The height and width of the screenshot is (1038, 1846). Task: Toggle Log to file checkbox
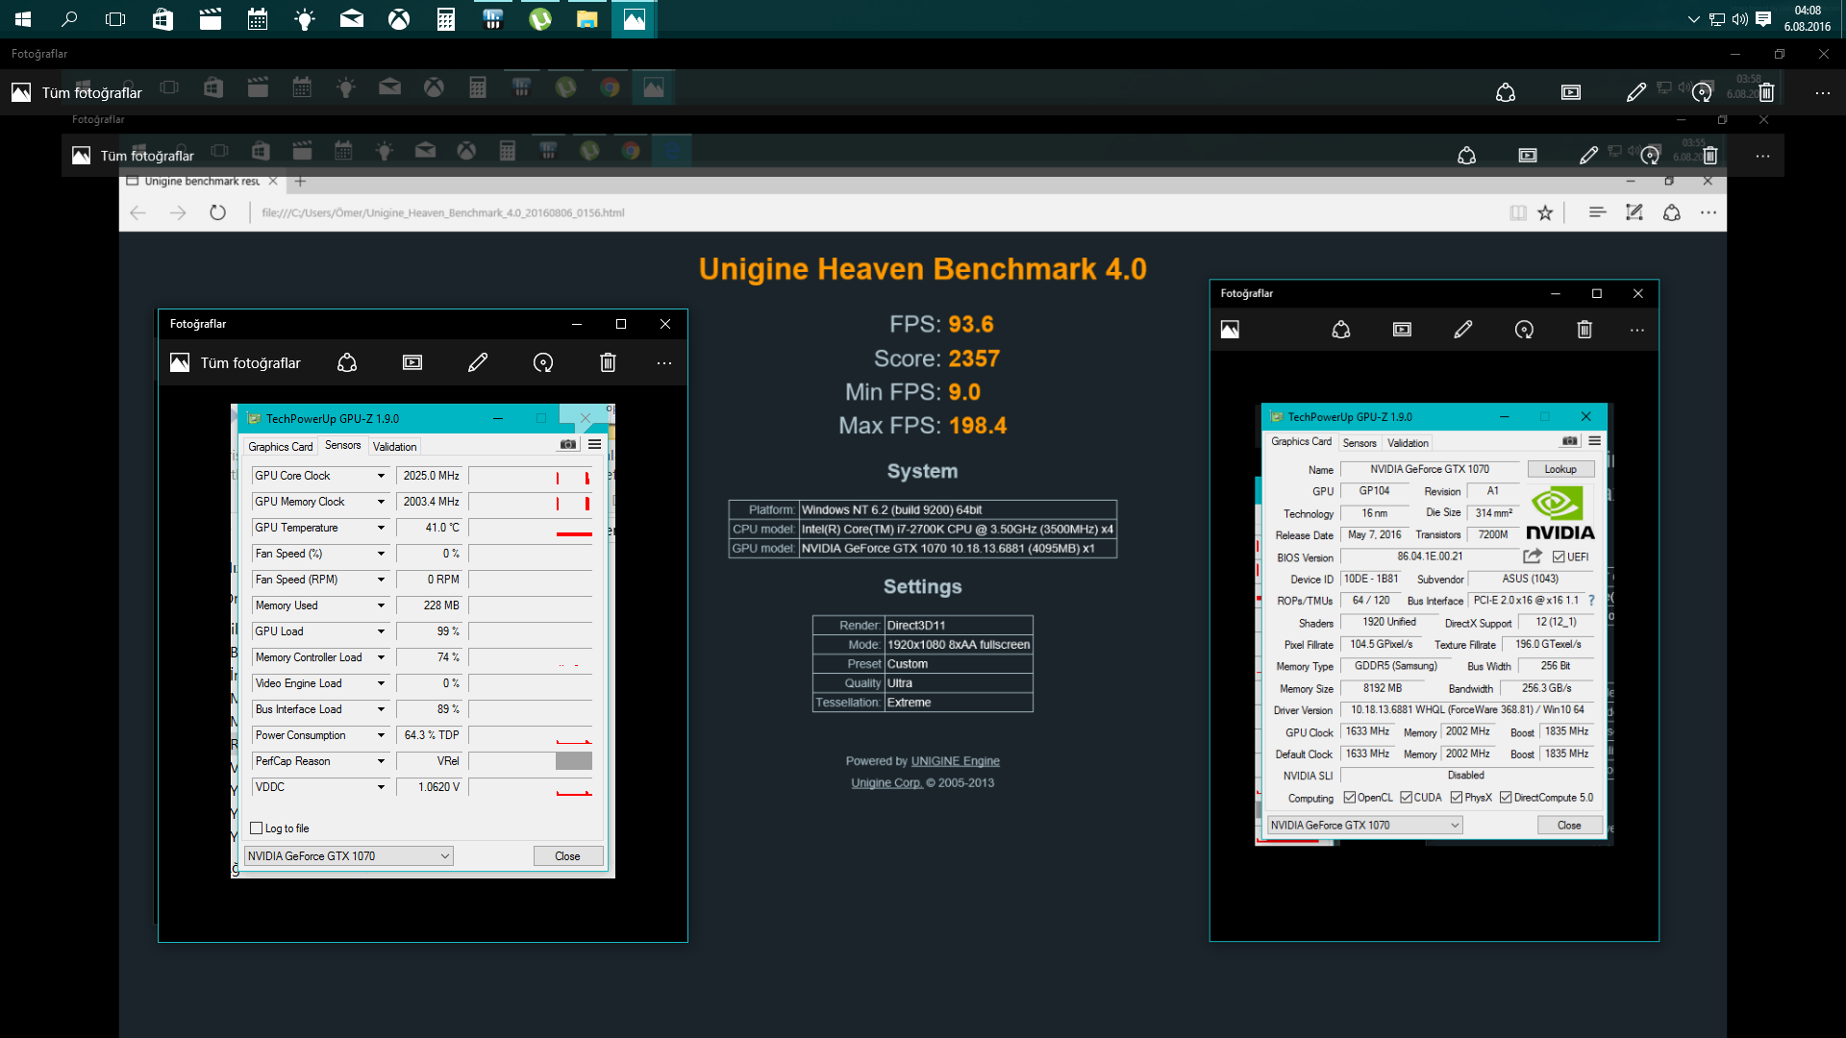[257, 828]
